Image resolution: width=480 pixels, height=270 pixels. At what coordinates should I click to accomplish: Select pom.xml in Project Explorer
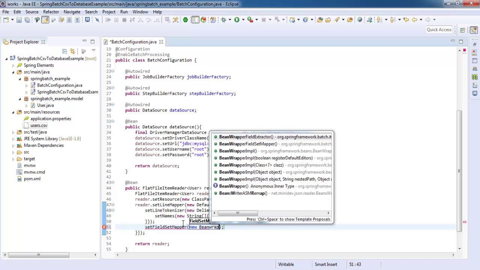coord(32,179)
